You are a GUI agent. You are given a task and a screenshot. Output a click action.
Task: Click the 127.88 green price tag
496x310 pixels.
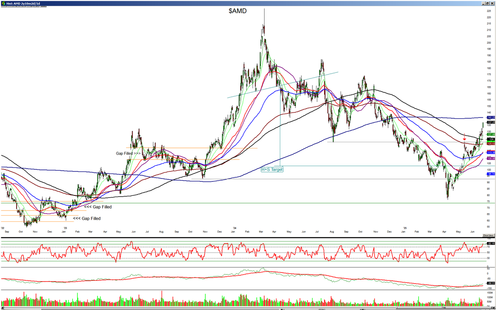click(x=491, y=134)
